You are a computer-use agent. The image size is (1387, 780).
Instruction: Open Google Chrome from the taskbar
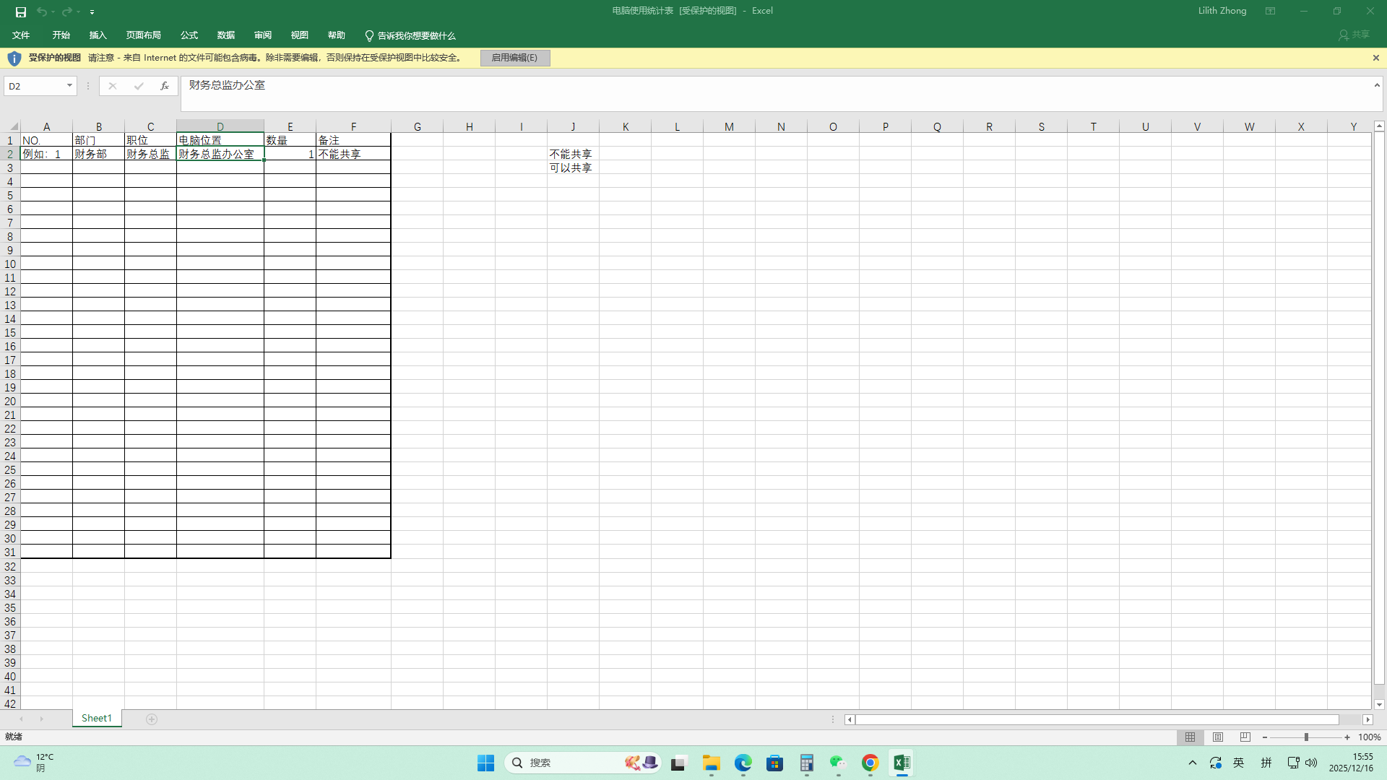coord(870,763)
